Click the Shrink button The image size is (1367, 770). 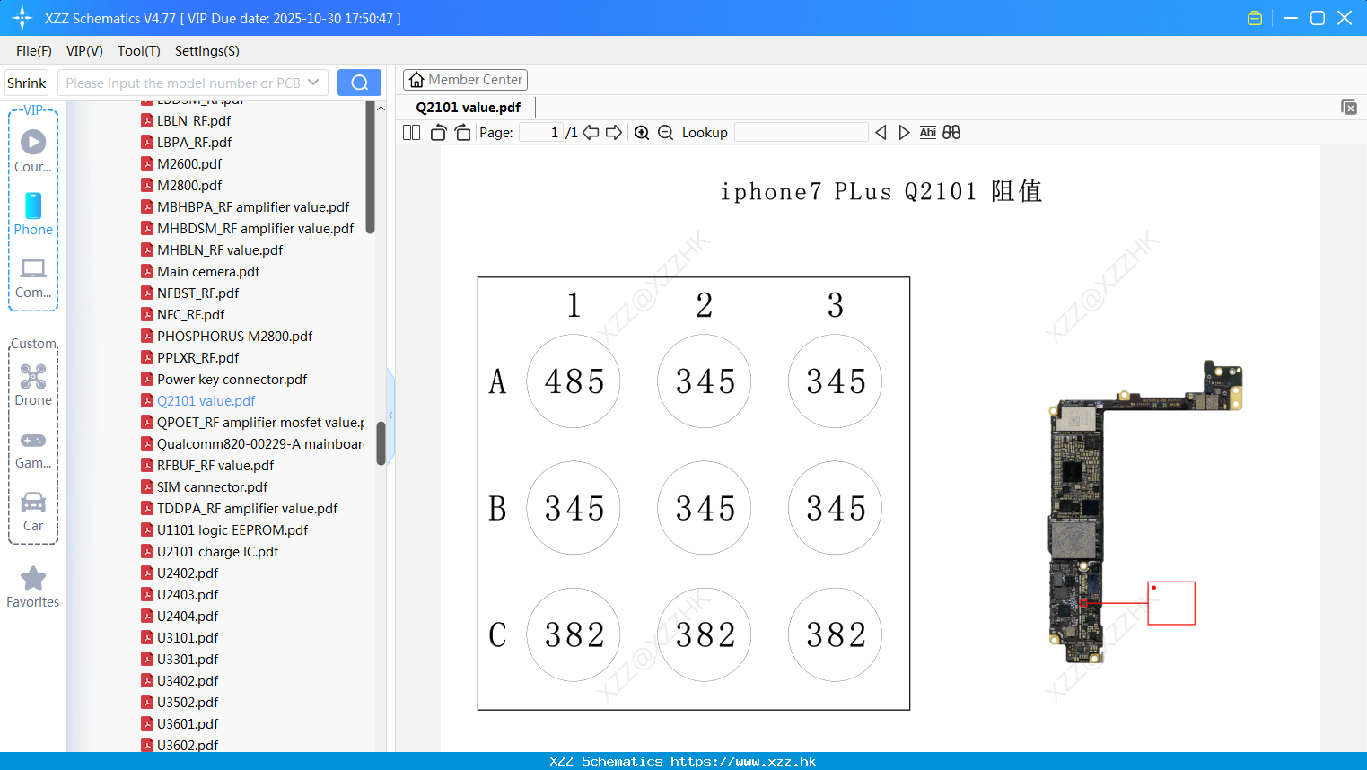coord(26,83)
